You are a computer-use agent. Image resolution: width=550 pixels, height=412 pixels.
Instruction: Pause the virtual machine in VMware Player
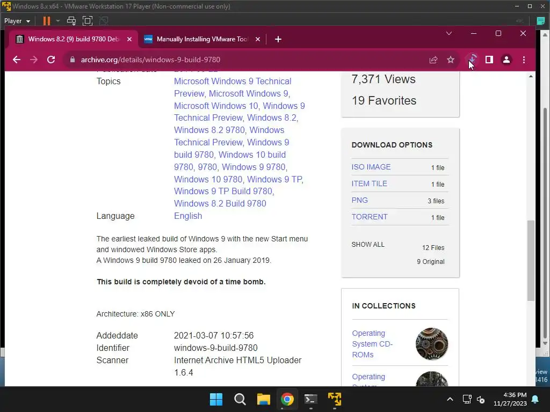[46, 21]
